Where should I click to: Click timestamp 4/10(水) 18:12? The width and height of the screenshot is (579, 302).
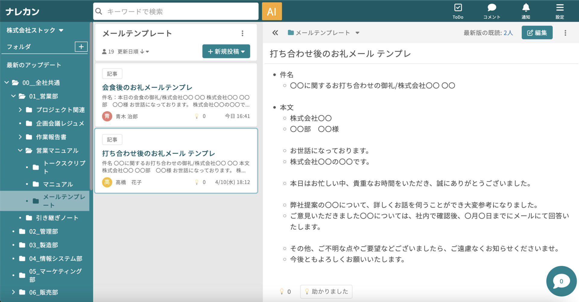point(233,182)
